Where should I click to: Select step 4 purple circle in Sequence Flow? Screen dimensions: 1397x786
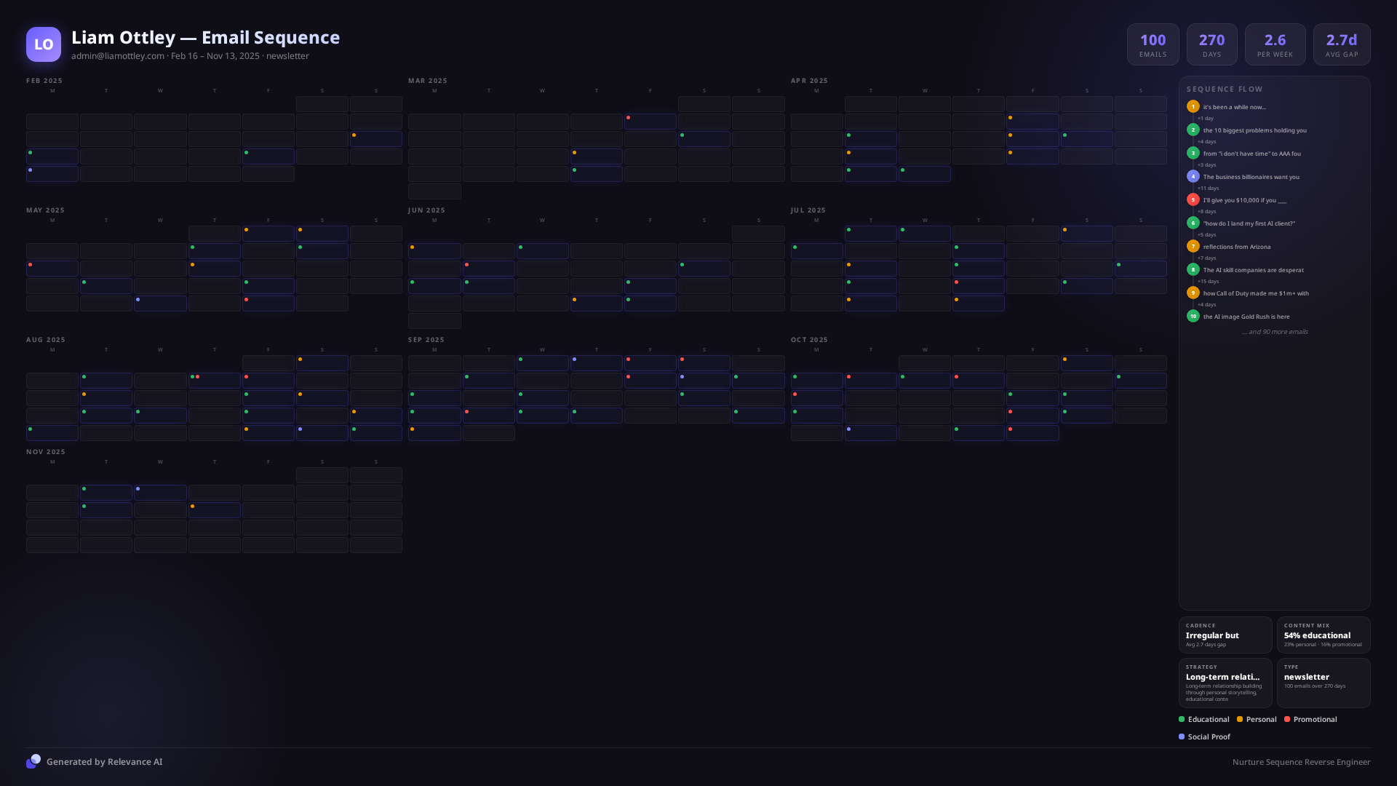1193,176
